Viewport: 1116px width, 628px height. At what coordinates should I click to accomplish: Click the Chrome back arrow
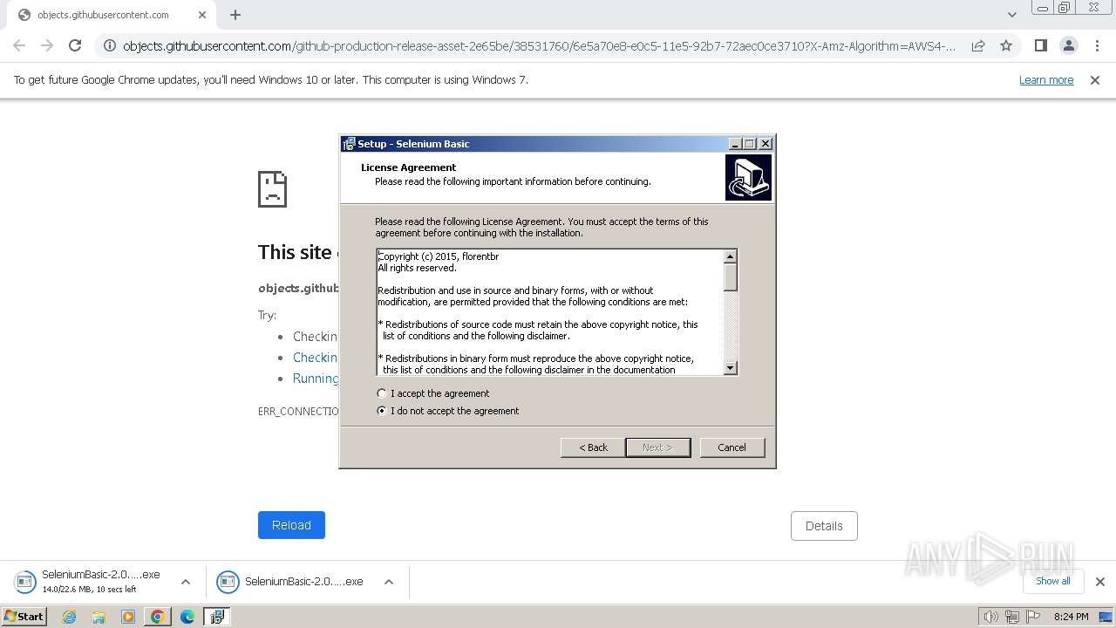click(x=19, y=45)
